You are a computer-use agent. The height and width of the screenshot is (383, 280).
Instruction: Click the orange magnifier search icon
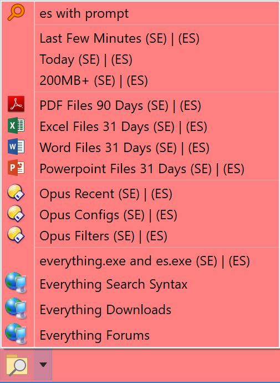16,12
